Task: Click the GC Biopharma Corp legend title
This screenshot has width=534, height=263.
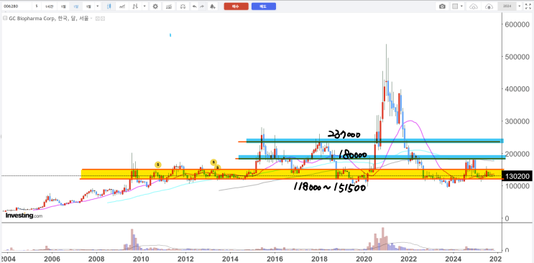Action: point(48,19)
